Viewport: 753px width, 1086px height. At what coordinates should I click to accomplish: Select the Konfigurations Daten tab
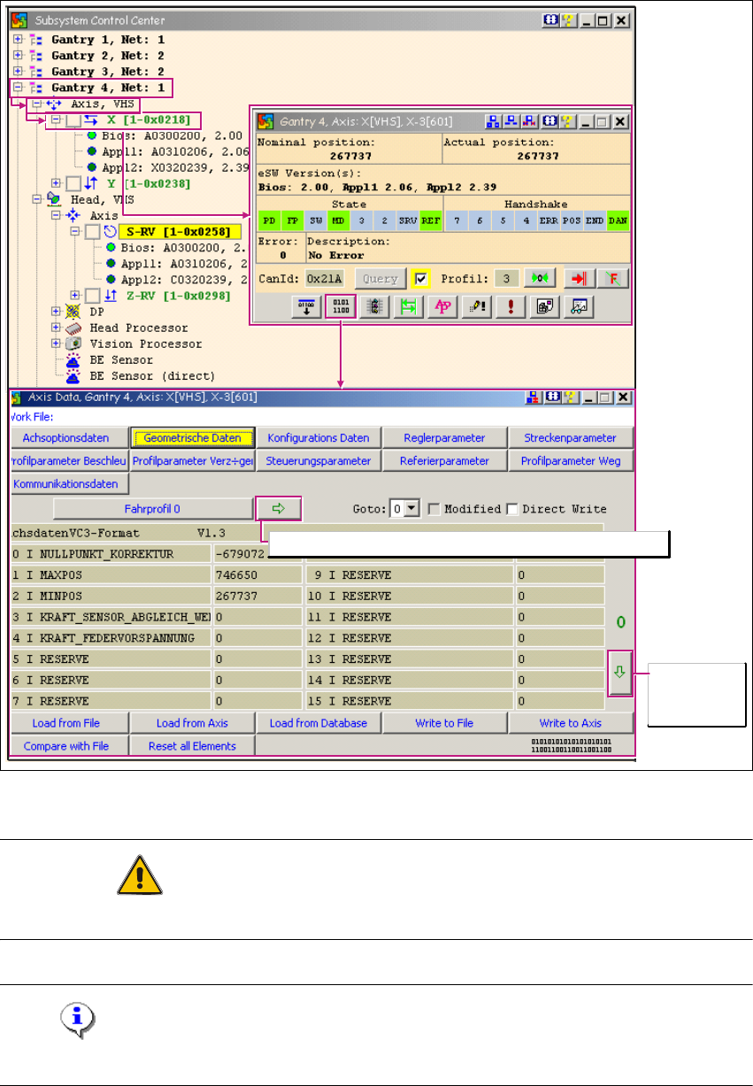coord(318,438)
